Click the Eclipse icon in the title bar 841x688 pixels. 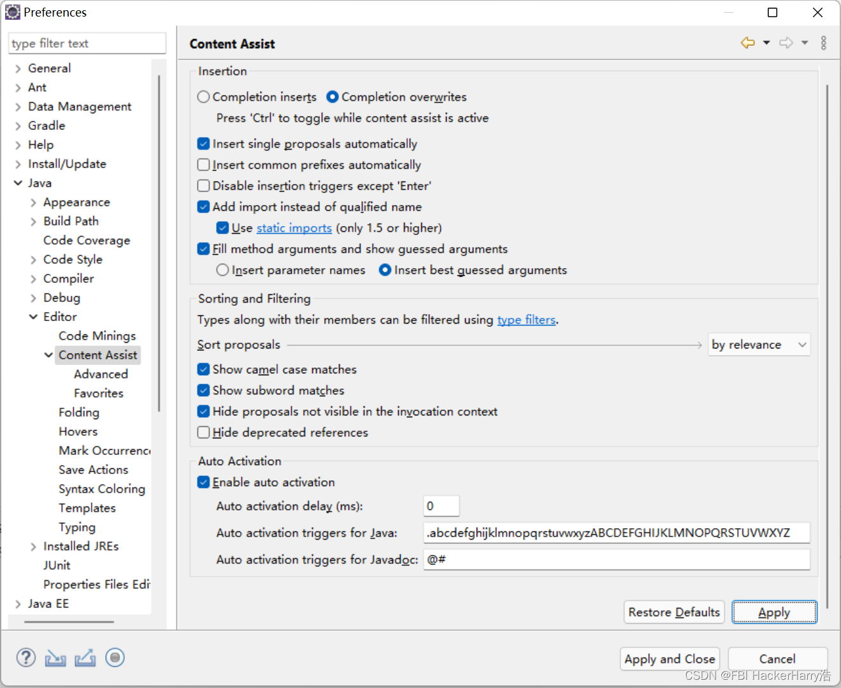click(x=13, y=12)
